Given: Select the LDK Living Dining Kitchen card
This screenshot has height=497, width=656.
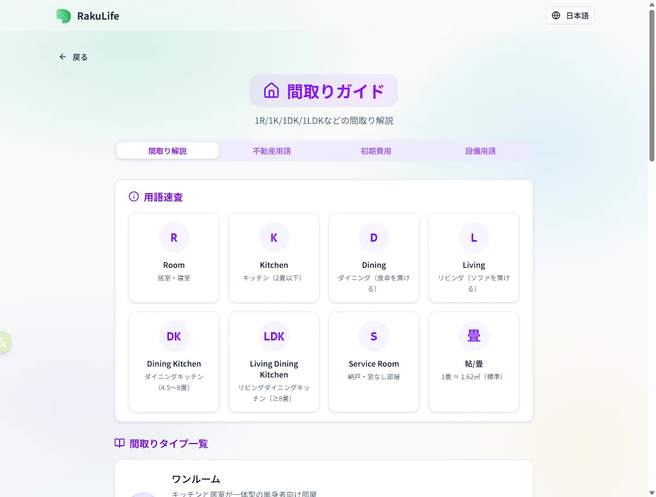Looking at the screenshot, I should pos(274,362).
